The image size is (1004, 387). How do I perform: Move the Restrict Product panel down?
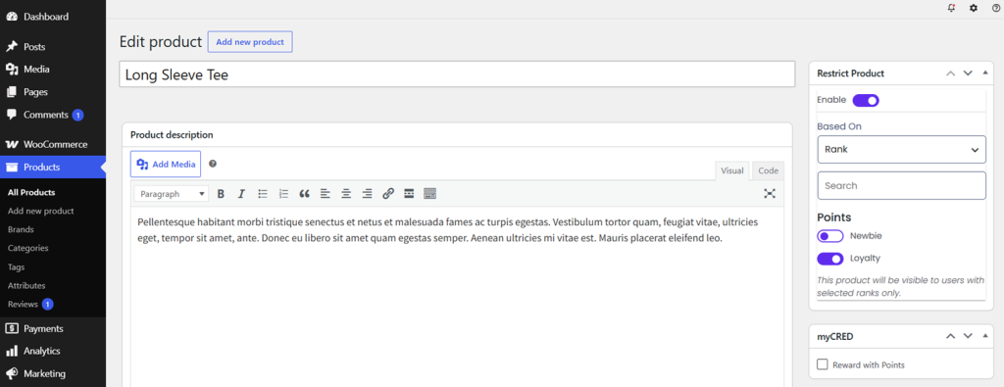click(968, 73)
